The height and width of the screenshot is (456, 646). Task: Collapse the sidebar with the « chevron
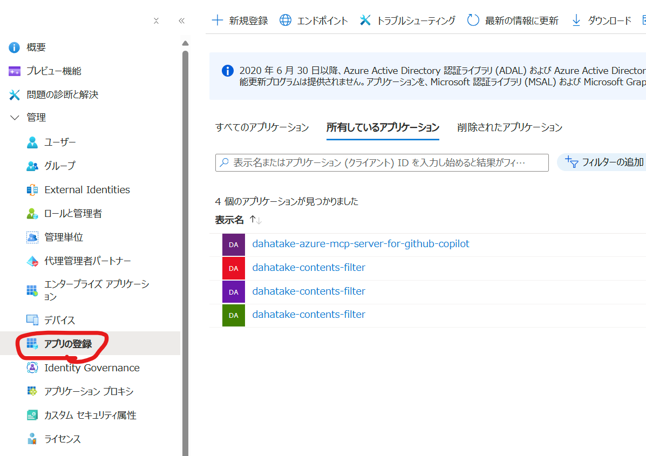(x=182, y=20)
